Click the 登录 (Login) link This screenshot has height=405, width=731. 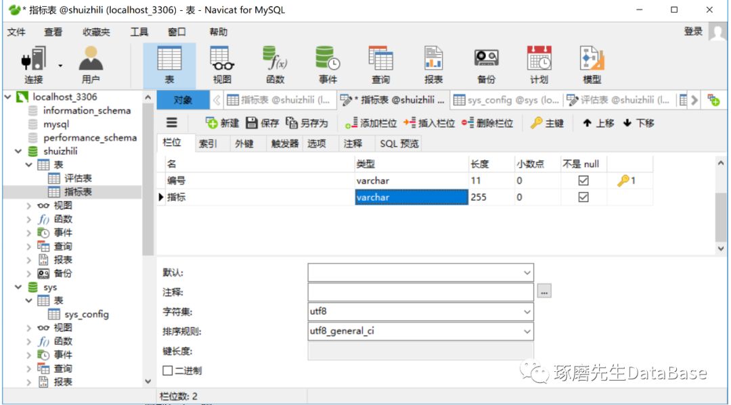point(692,30)
